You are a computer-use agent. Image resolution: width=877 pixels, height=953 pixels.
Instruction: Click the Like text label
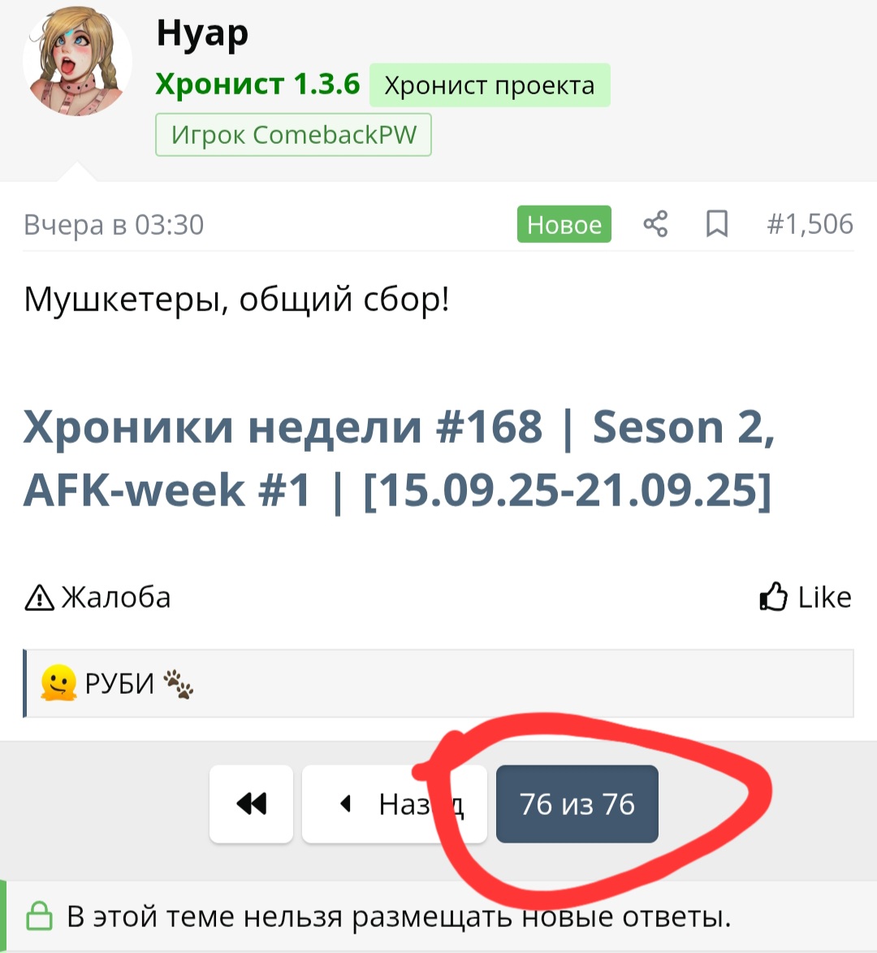[824, 597]
